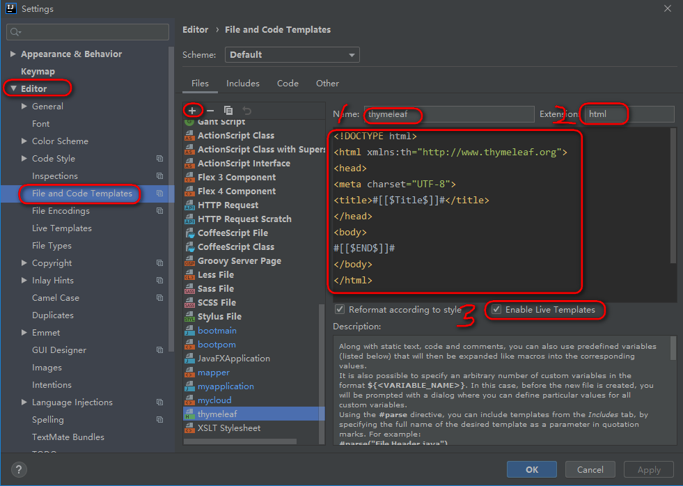Collapse the Editor tree section
The height and width of the screenshot is (486, 683).
click(13, 88)
